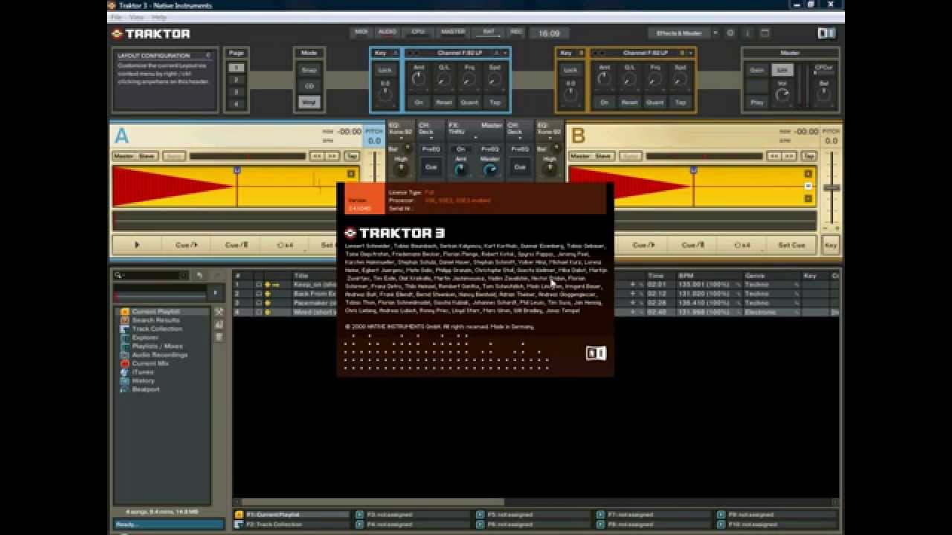Click the browser search field
Image resolution: width=952 pixels, height=535 pixels.
point(151,276)
